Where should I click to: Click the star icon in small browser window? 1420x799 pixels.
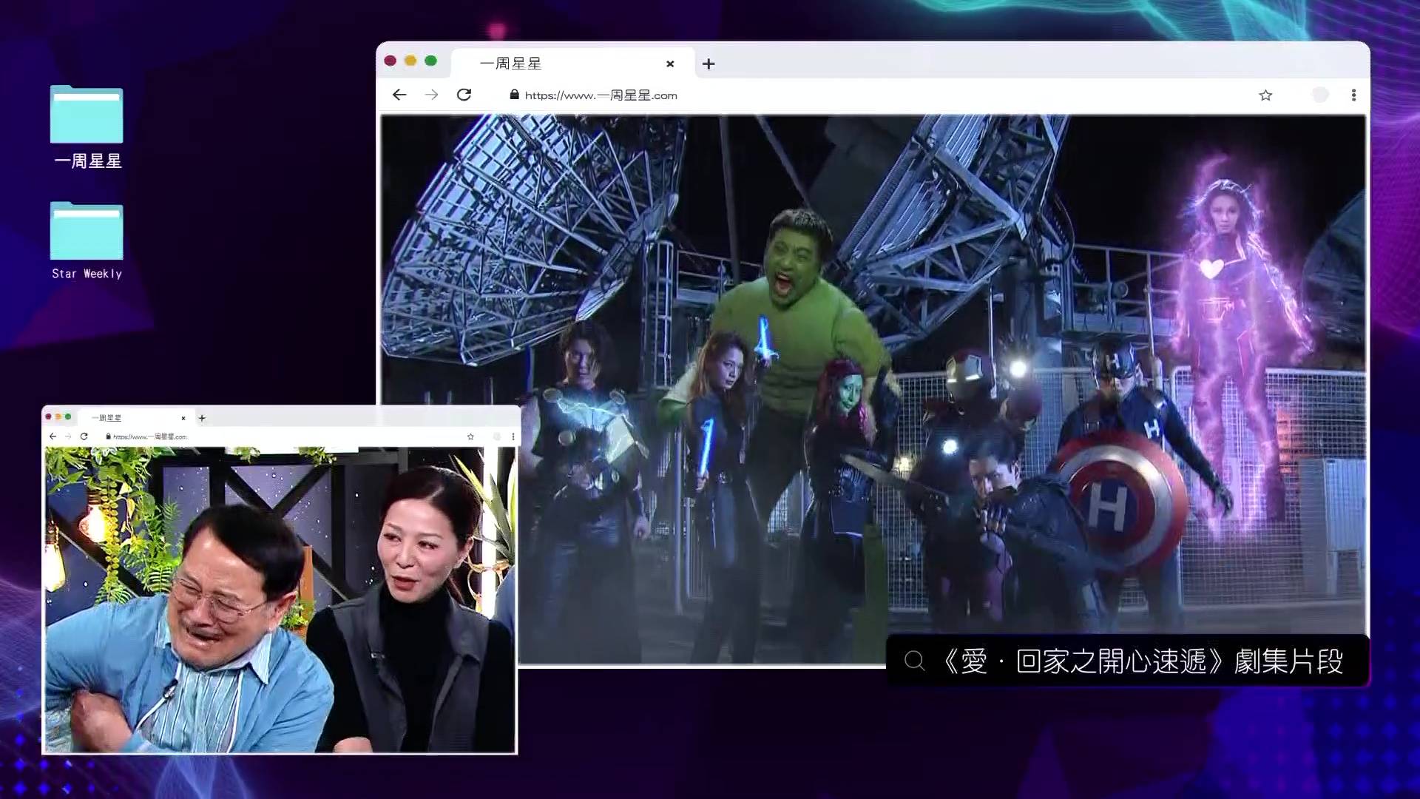(470, 436)
